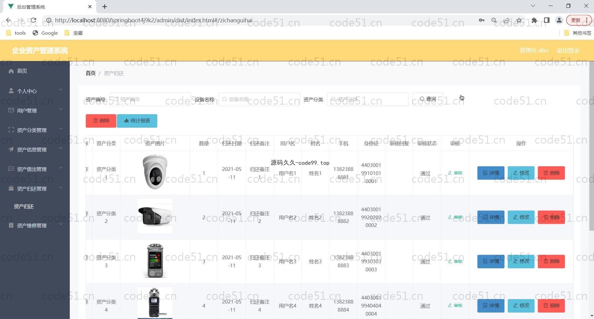Click 退出登录 to log out

(568, 50)
